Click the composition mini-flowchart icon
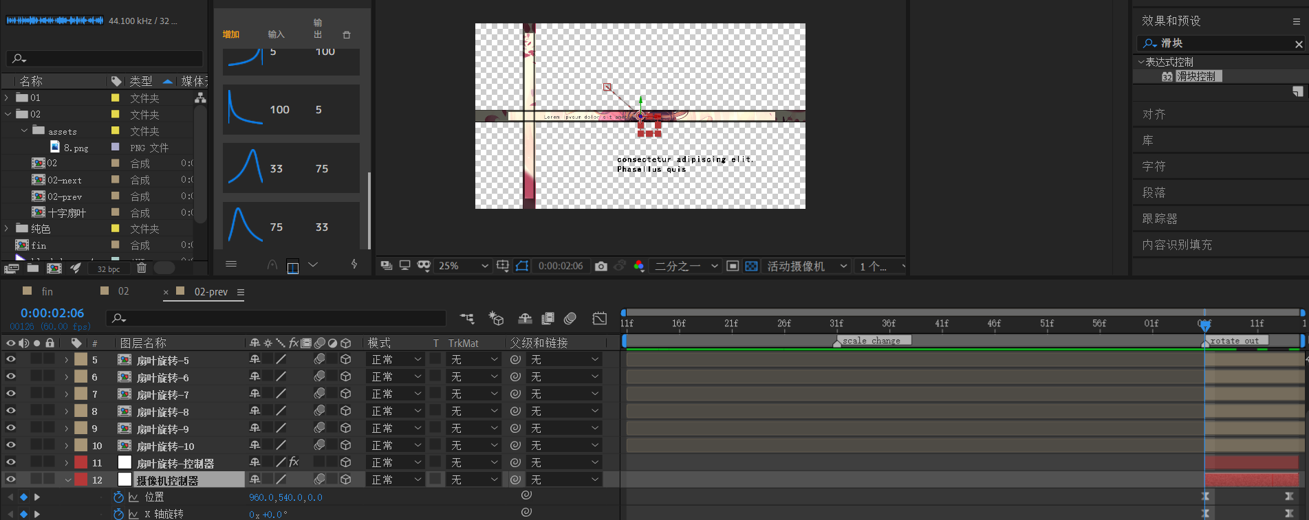 pos(467,318)
